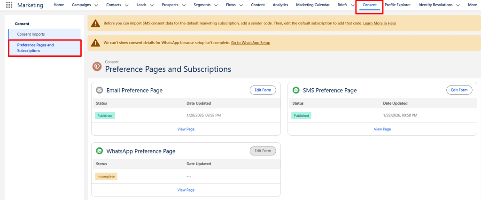Click the warning icon in SMS consent banner

(96, 23)
